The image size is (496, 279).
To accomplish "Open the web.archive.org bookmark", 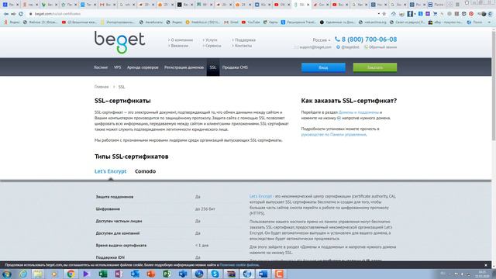I will (x=373, y=22).
